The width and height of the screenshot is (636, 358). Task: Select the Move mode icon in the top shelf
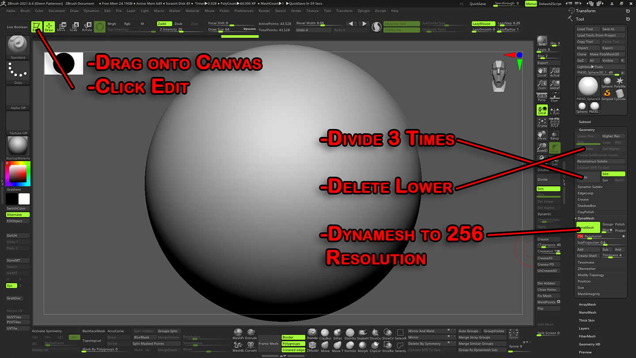coord(62,27)
